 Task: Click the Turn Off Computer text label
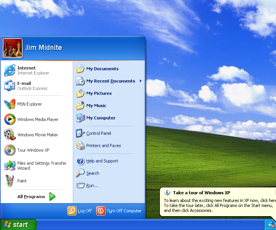124,211
